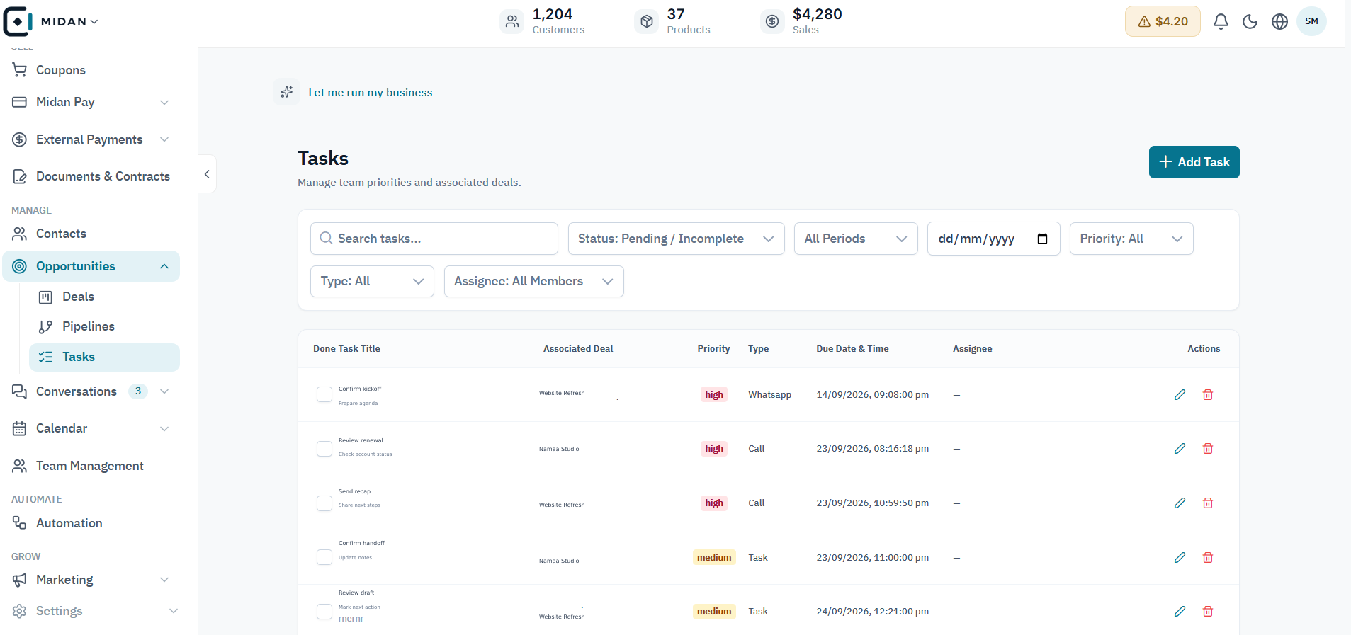The width and height of the screenshot is (1351, 635).
Task: Click Let me run my business link
Action: (371, 93)
